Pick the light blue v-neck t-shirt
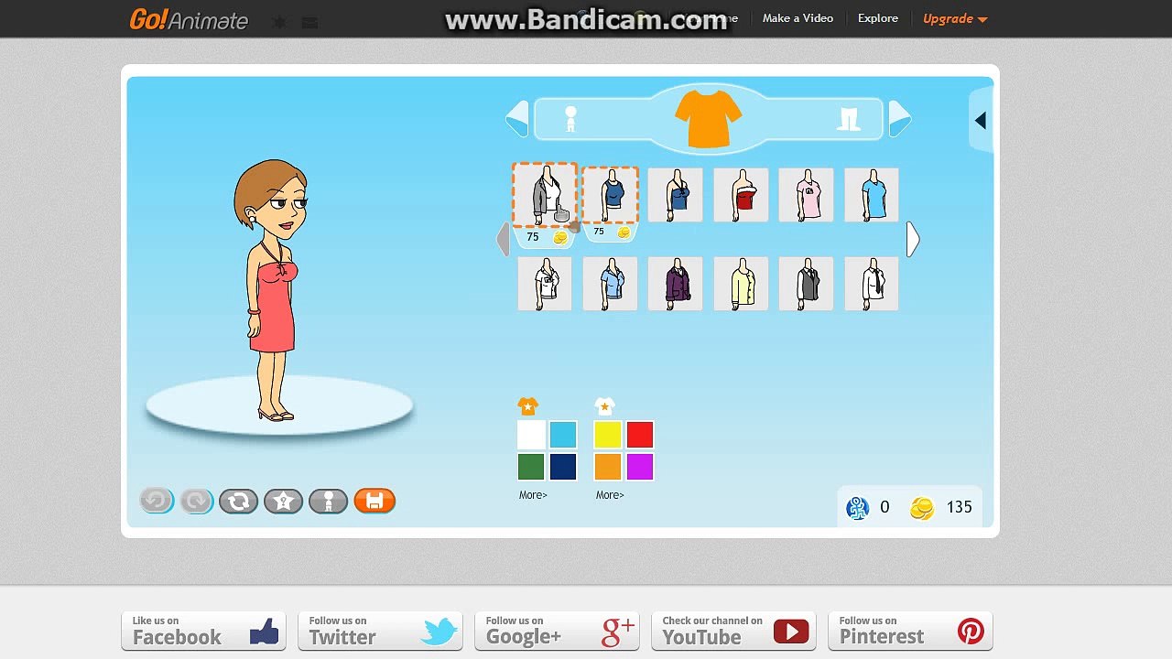This screenshot has height=659, width=1172. pyautogui.click(x=872, y=195)
